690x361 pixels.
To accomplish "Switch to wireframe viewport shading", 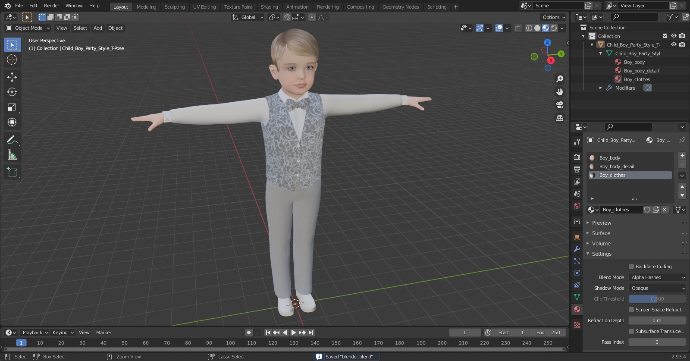I will [529, 28].
